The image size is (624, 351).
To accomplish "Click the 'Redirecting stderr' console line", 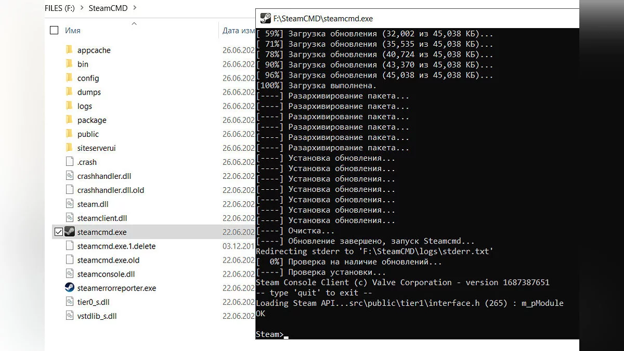I will [374, 252].
